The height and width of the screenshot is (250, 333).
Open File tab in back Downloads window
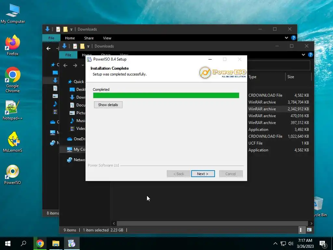pos(51,38)
